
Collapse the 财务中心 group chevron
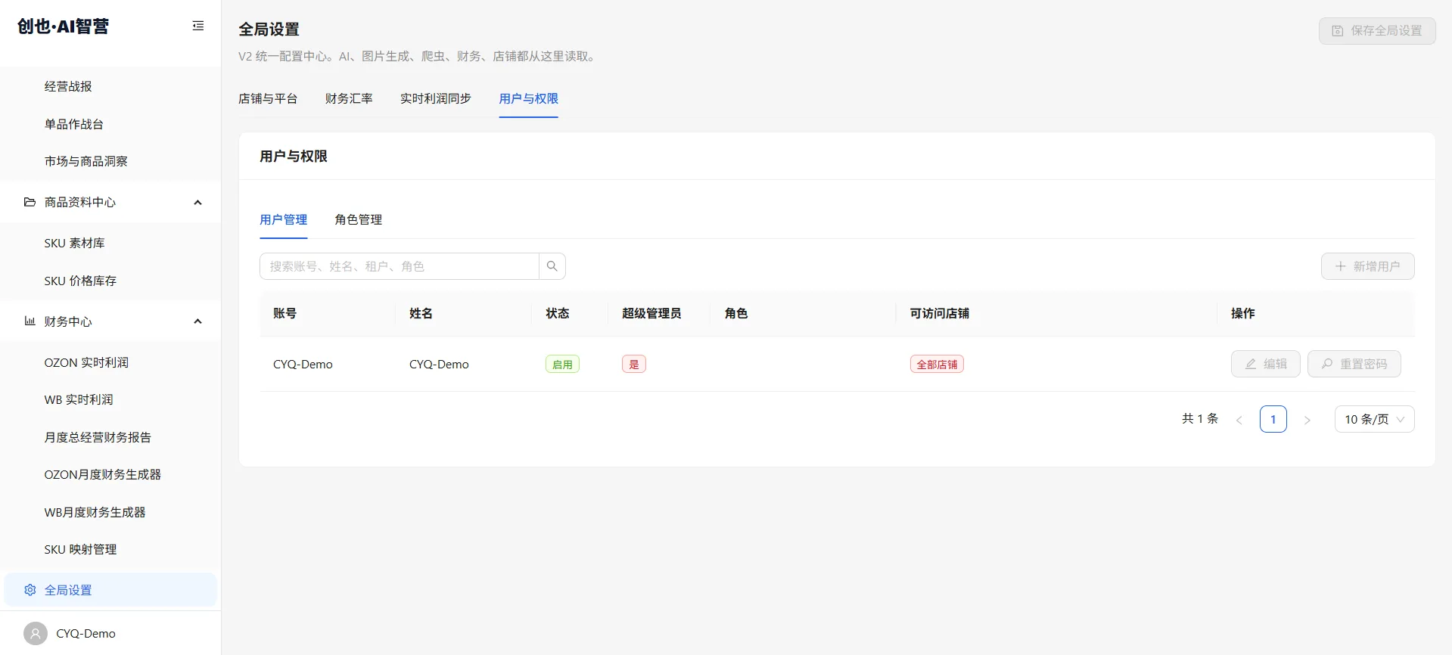pos(197,321)
